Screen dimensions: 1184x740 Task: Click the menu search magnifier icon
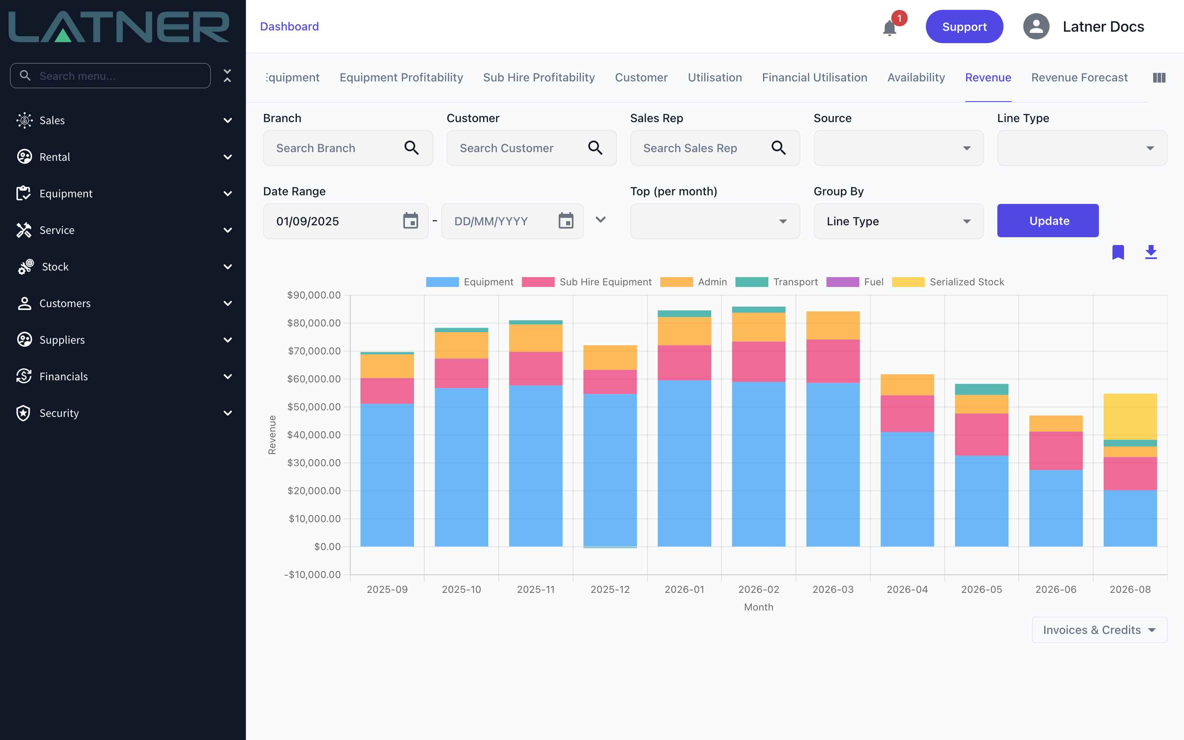[25, 75]
